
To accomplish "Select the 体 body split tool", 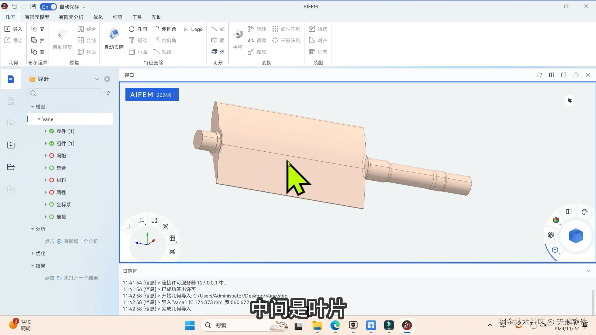I will pos(218,52).
